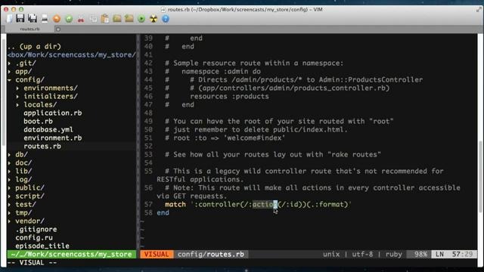Select routes.rb in the file tree
Image resolution: width=484 pixels, height=272 pixels.
pos(42,147)
